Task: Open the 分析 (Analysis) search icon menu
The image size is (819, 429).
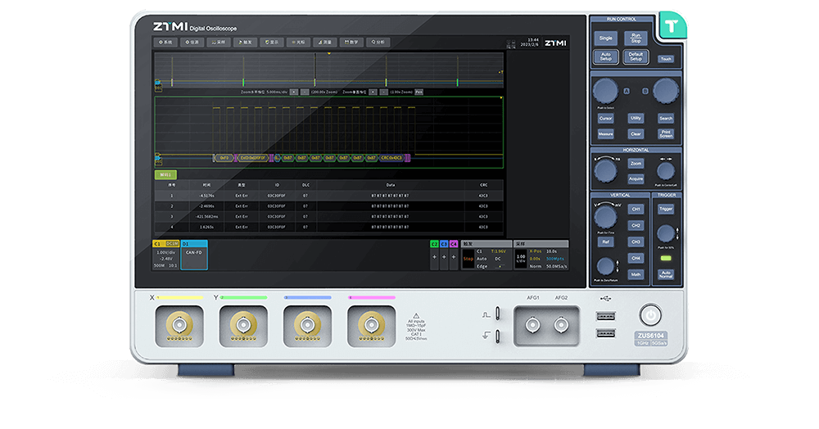Action: click(378, 42)
